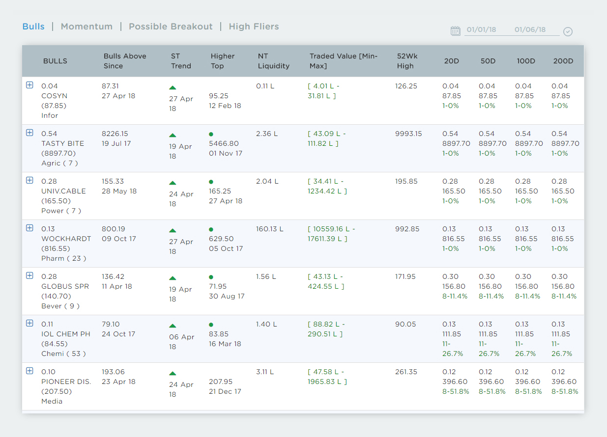Select COSYN stock name
This screenshot has width=607, height=437.
55,96
